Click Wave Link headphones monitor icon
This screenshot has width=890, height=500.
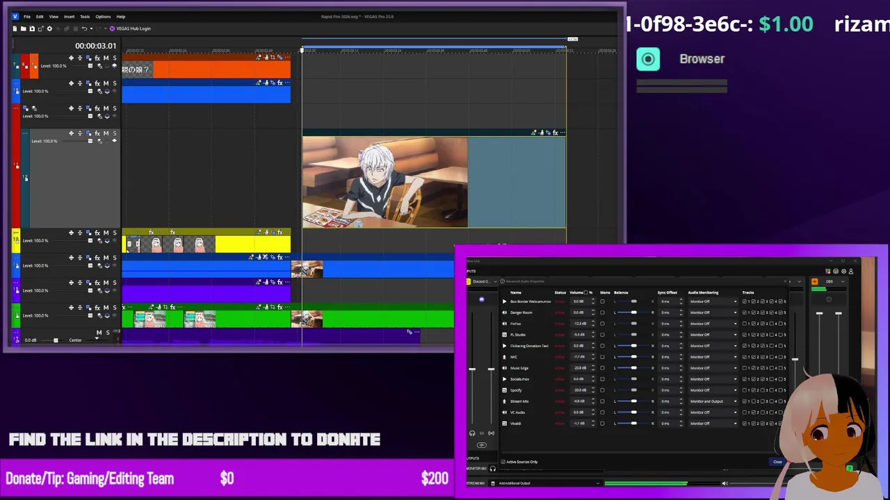click(x=472, y=433)
